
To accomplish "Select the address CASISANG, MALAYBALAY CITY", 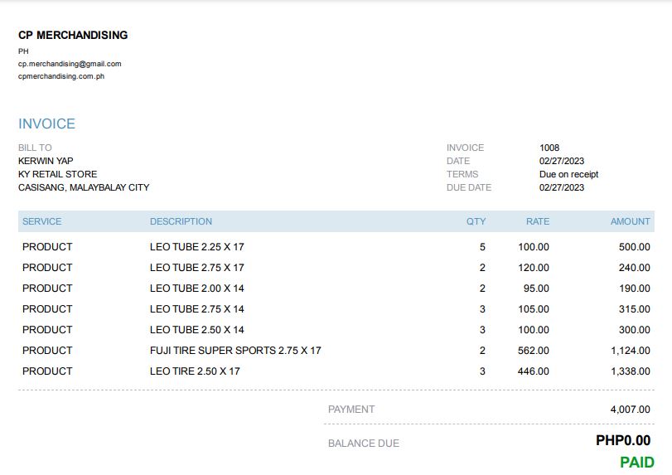I will tap(84, 188).
